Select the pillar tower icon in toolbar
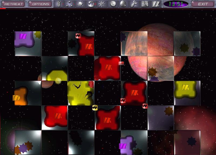This screenshot has height=155, width=216. pyautogui.click(x=59, y=4)
